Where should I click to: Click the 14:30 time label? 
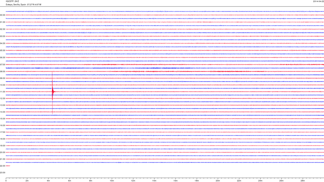[x=3, y=112]
